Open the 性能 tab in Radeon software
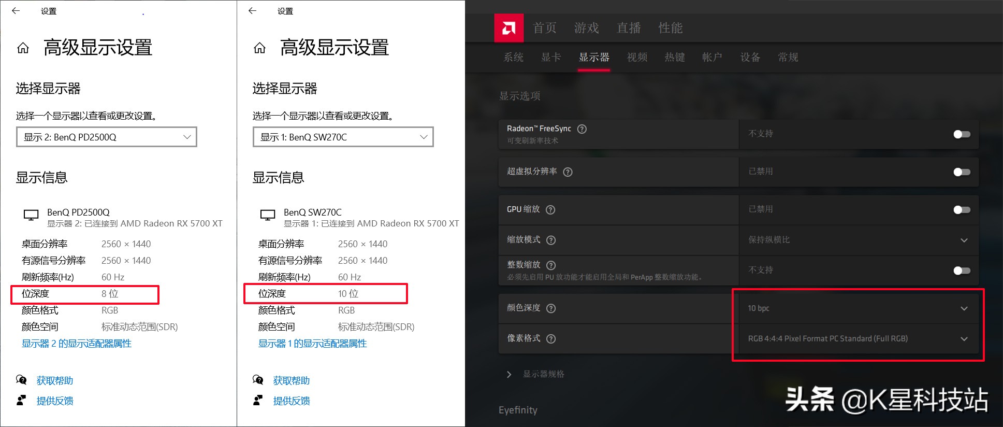The height and width of the screenshot is (427, 1003). tap(671, 28)
